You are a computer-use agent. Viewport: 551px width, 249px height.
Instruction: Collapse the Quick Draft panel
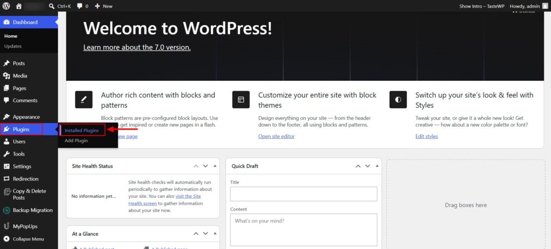tap(377, 166)
